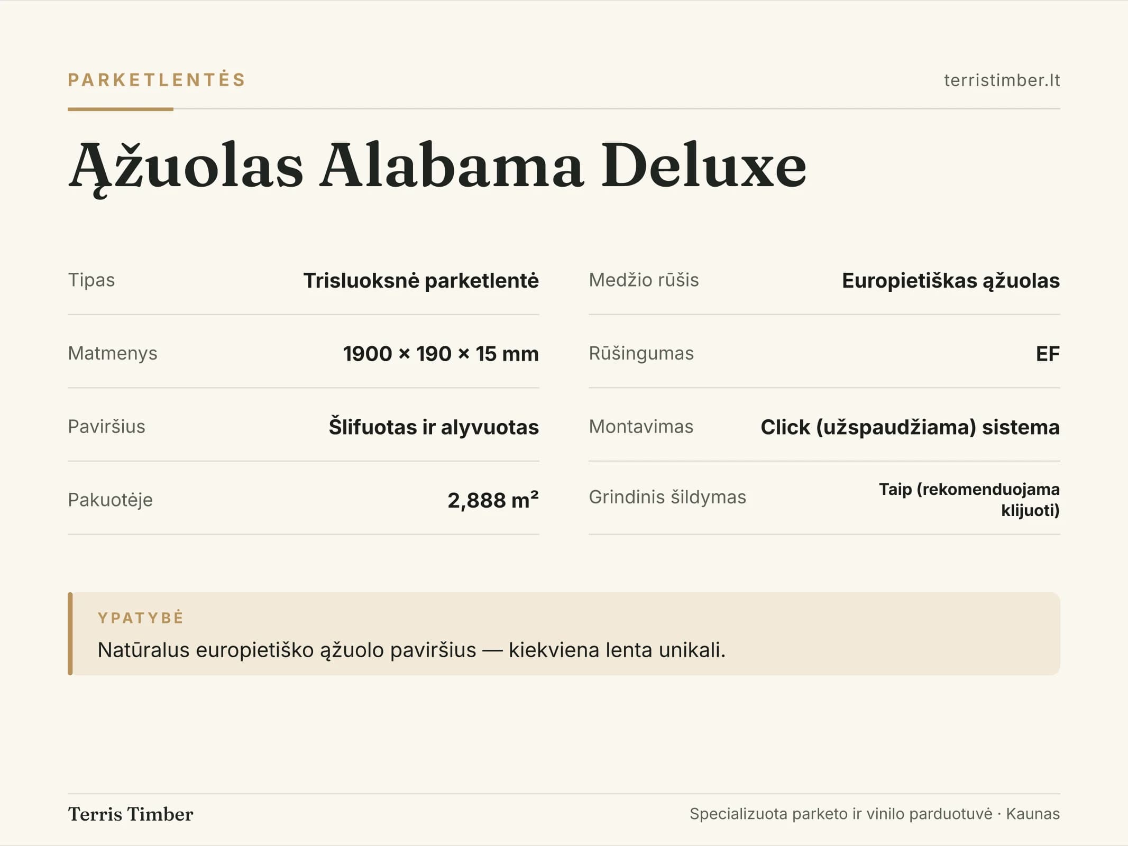Click the YPATYBĖ feature callout box

pos(564,633)
